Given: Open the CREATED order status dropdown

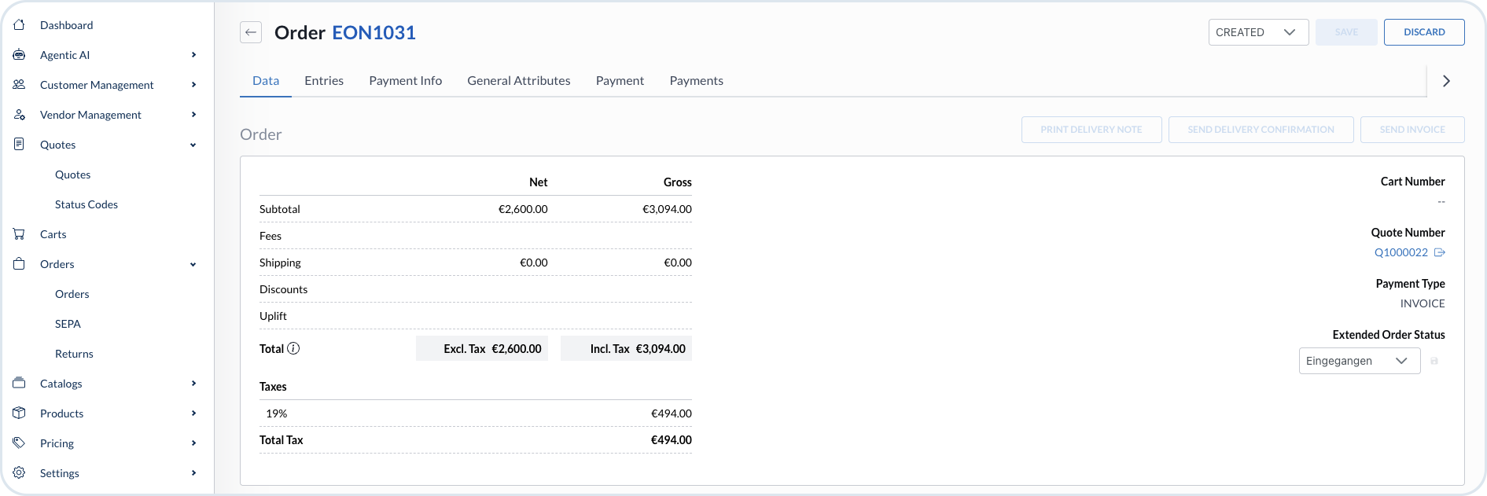Looking at the screenshot, I should pos(1258,32).
